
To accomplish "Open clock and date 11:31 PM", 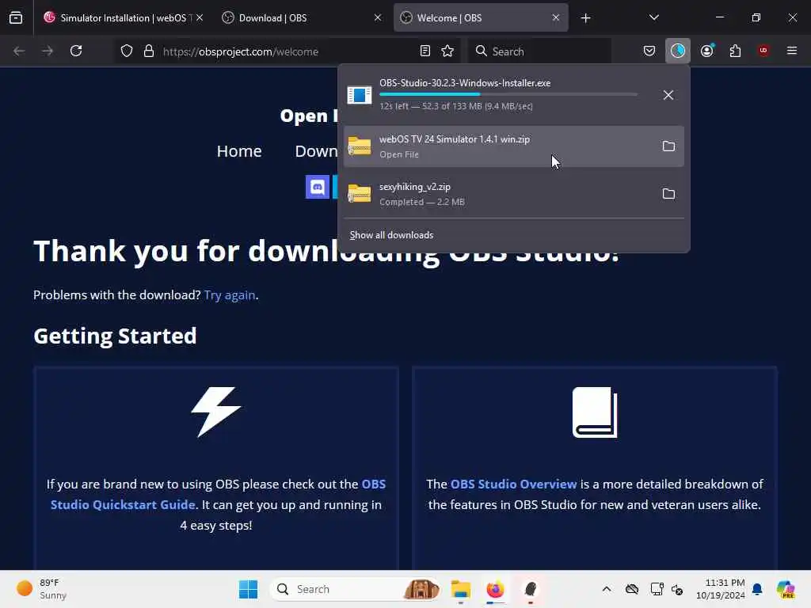I will [x=721, y=589].
